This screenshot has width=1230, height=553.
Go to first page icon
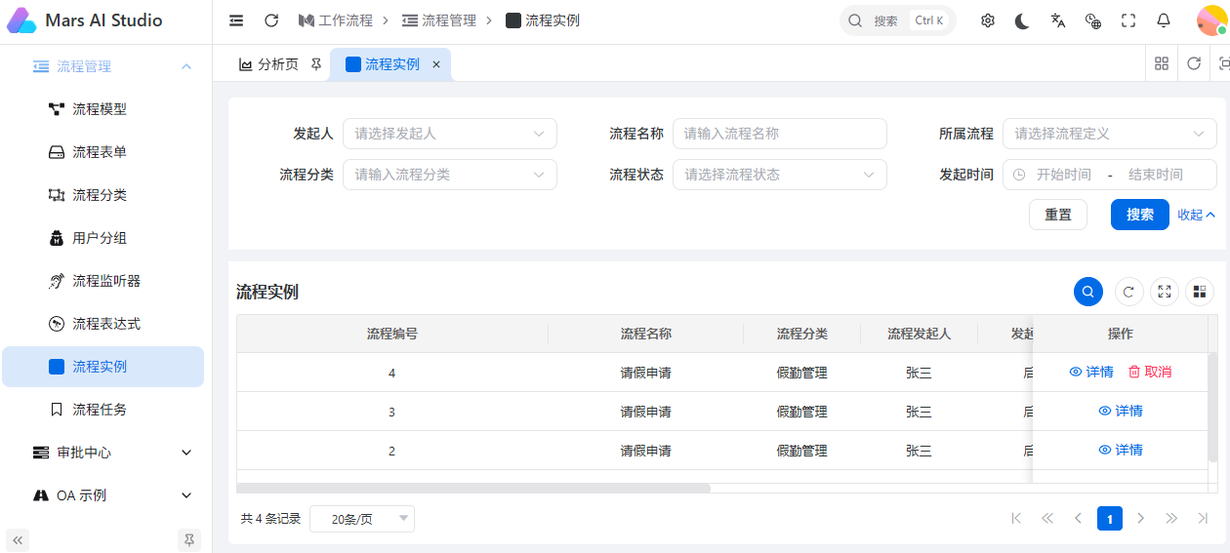1016,518
